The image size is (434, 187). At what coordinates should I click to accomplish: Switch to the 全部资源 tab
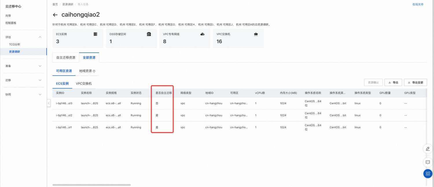89,57
